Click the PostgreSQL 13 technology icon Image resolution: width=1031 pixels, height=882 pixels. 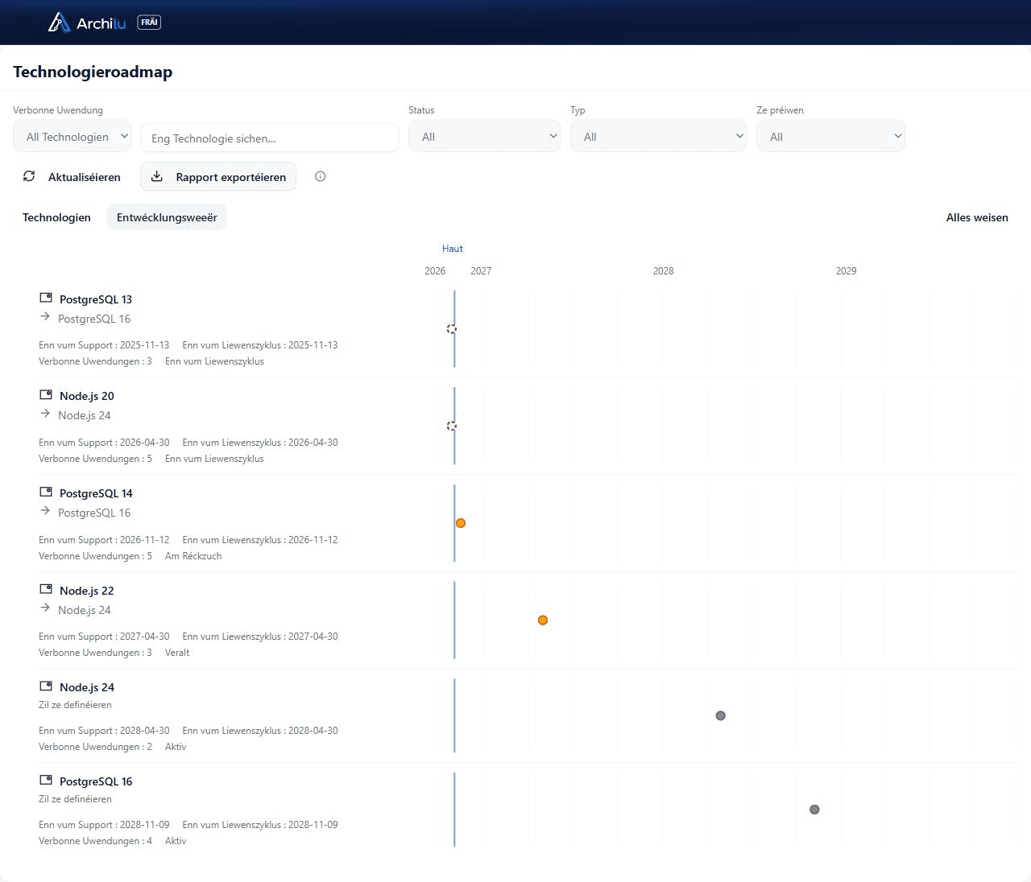(x=46, y=299)
